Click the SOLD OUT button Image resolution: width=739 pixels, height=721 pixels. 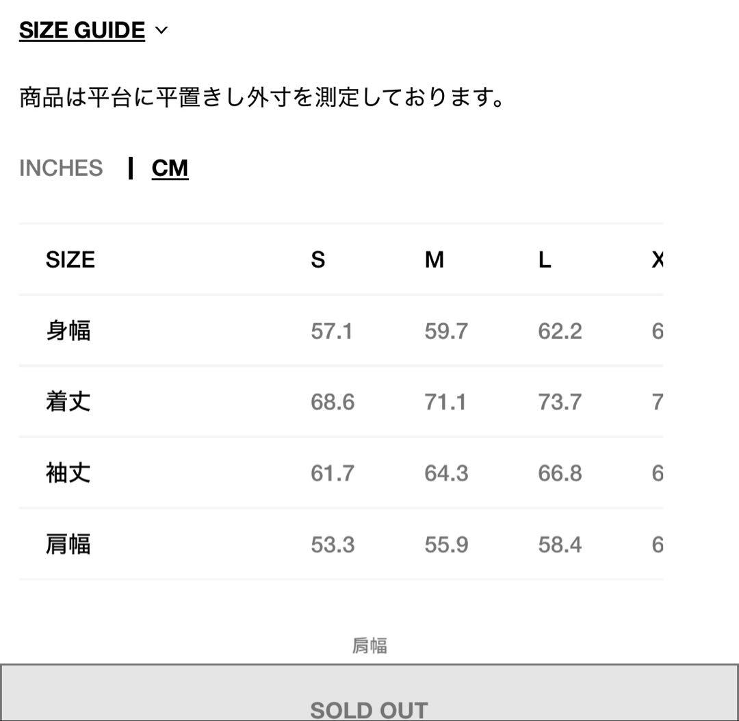click(369, 709)
